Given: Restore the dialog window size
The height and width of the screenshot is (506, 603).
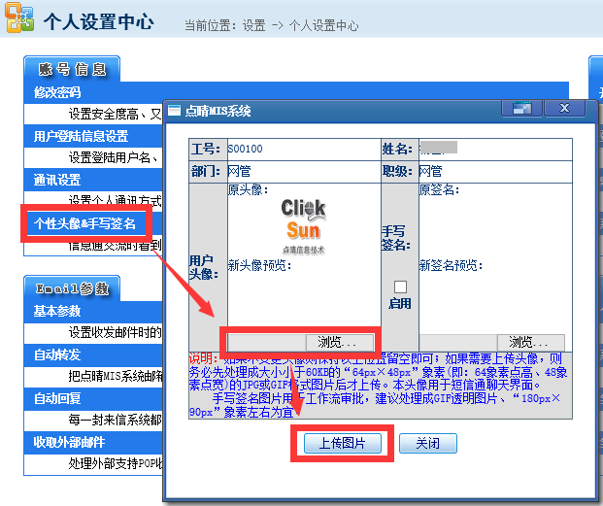Looking at the screenshot, I should [x=522, y=109].
